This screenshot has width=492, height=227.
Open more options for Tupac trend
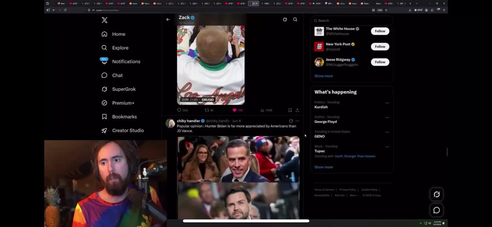(x=387, y=147)
